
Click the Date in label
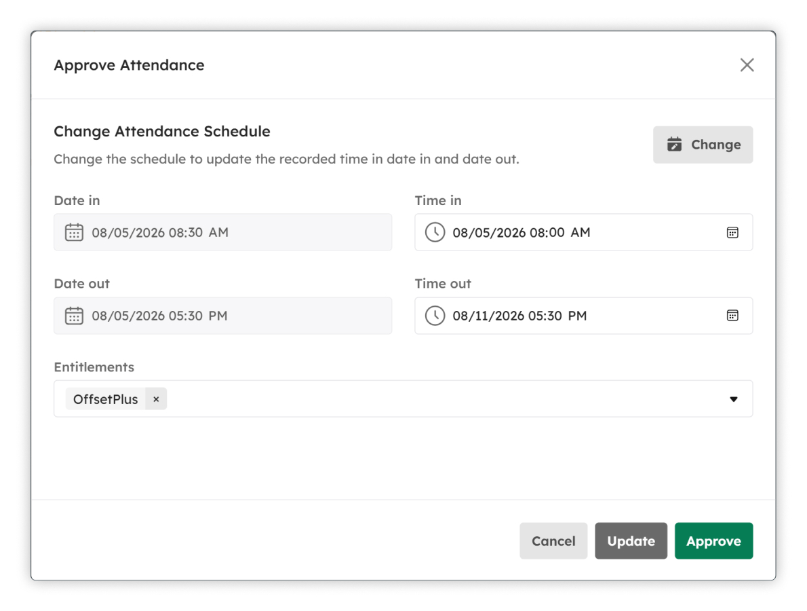coord(77,200)
